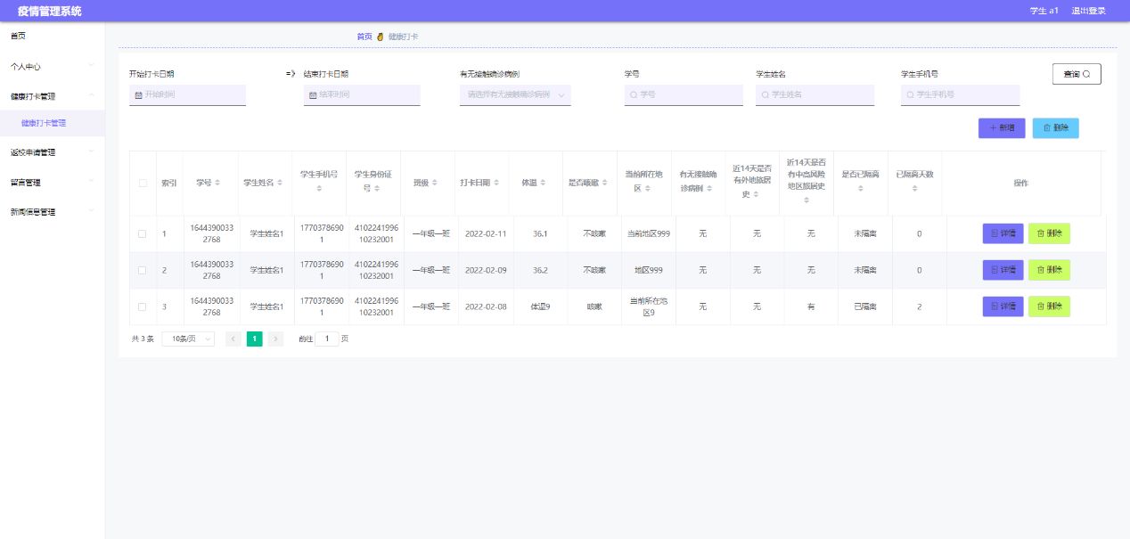Click 退出登录 in the top bar

[x=1088, y=11]
